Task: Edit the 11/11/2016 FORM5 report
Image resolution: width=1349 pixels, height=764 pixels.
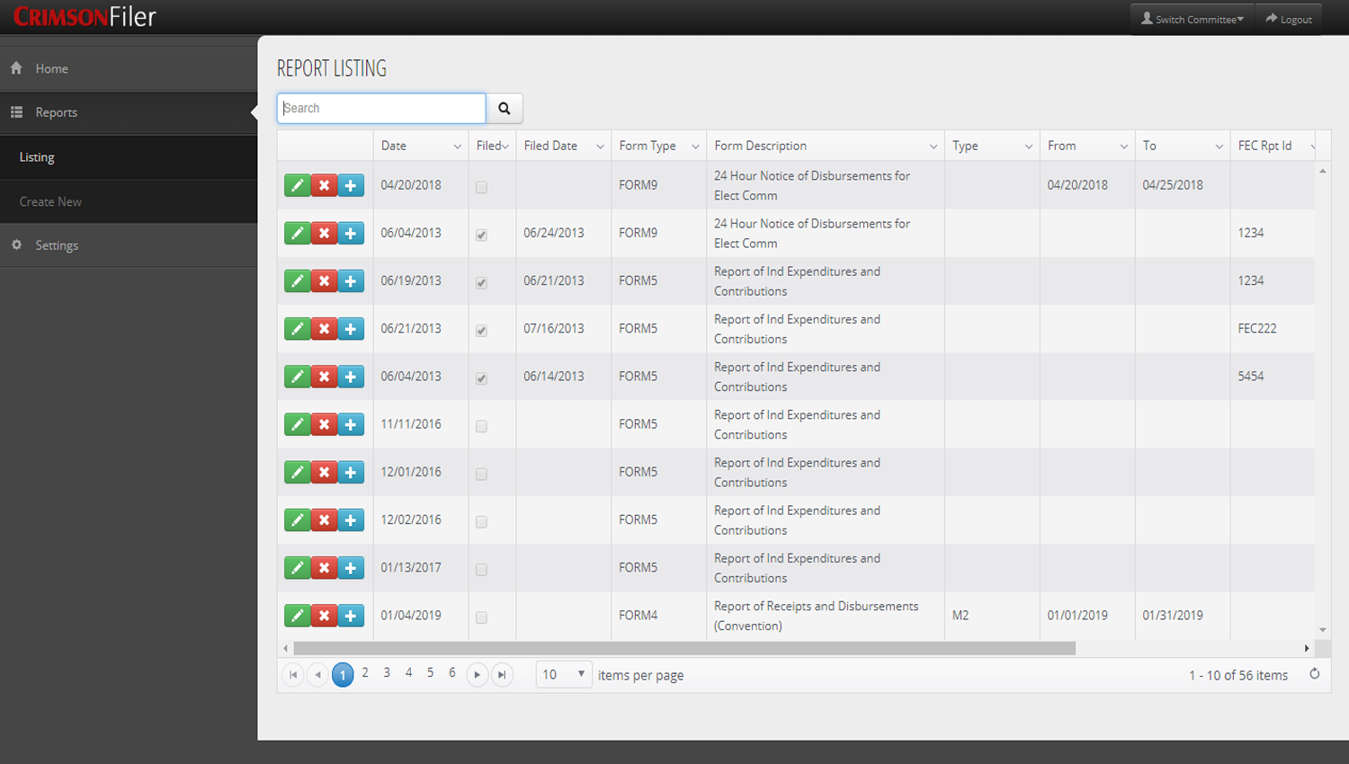Action: (x=297, y=424)
